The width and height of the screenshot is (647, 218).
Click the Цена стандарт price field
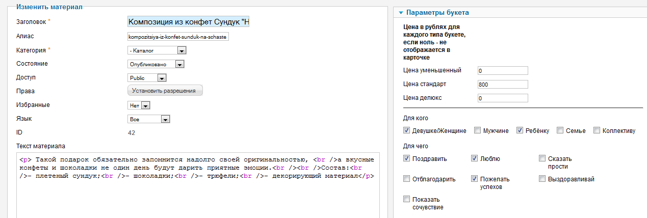pos(503,84)
